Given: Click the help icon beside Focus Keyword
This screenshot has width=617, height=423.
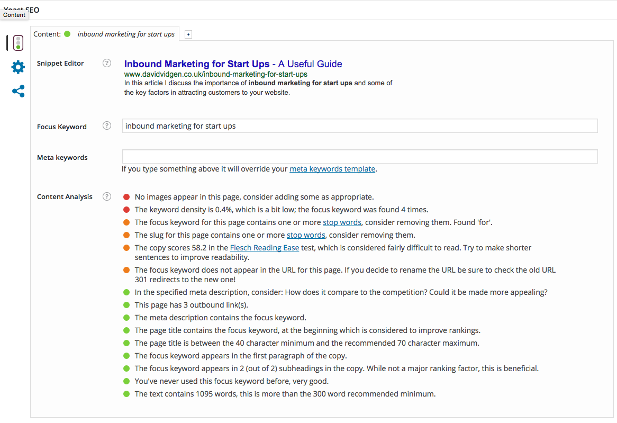Looking at the screenshot, I should [107, 126].
